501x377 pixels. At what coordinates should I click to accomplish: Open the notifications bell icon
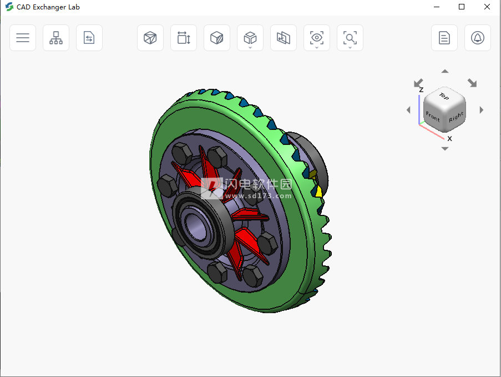click(478, 38)
